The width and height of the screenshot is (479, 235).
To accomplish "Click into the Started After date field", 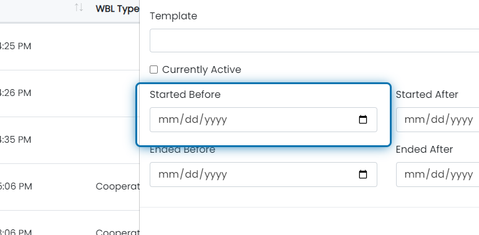I will 437,120.
